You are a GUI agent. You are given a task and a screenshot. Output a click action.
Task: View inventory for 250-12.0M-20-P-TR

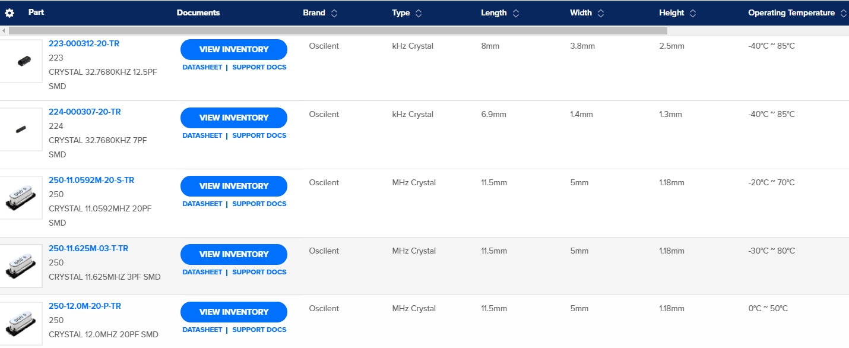234,312
